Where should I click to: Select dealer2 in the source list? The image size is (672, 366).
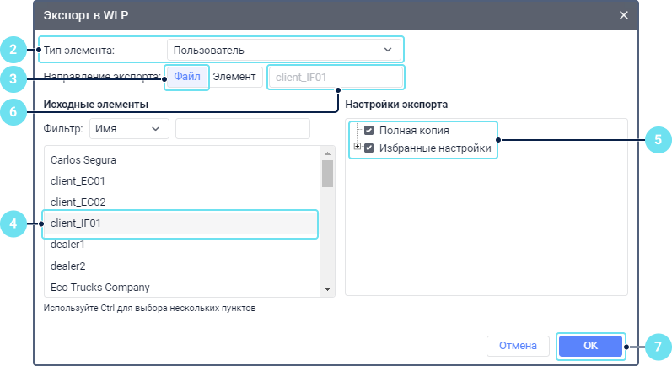68,266
